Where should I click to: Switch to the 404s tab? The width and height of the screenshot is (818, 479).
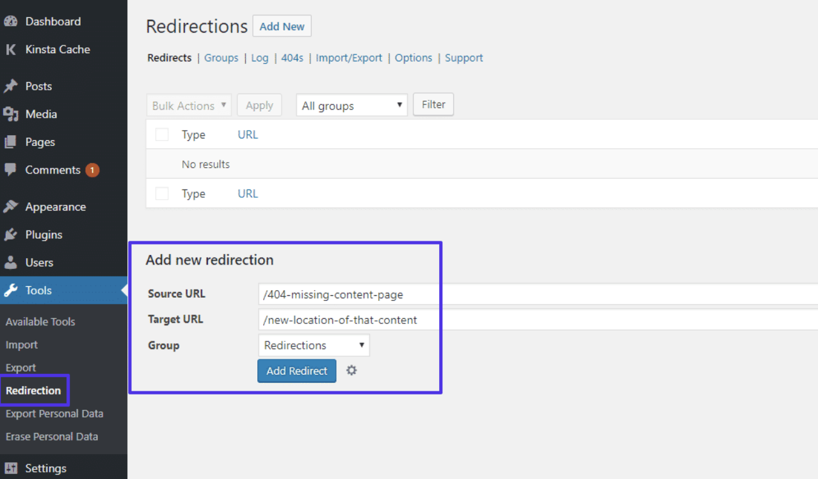tap(293, 58)
